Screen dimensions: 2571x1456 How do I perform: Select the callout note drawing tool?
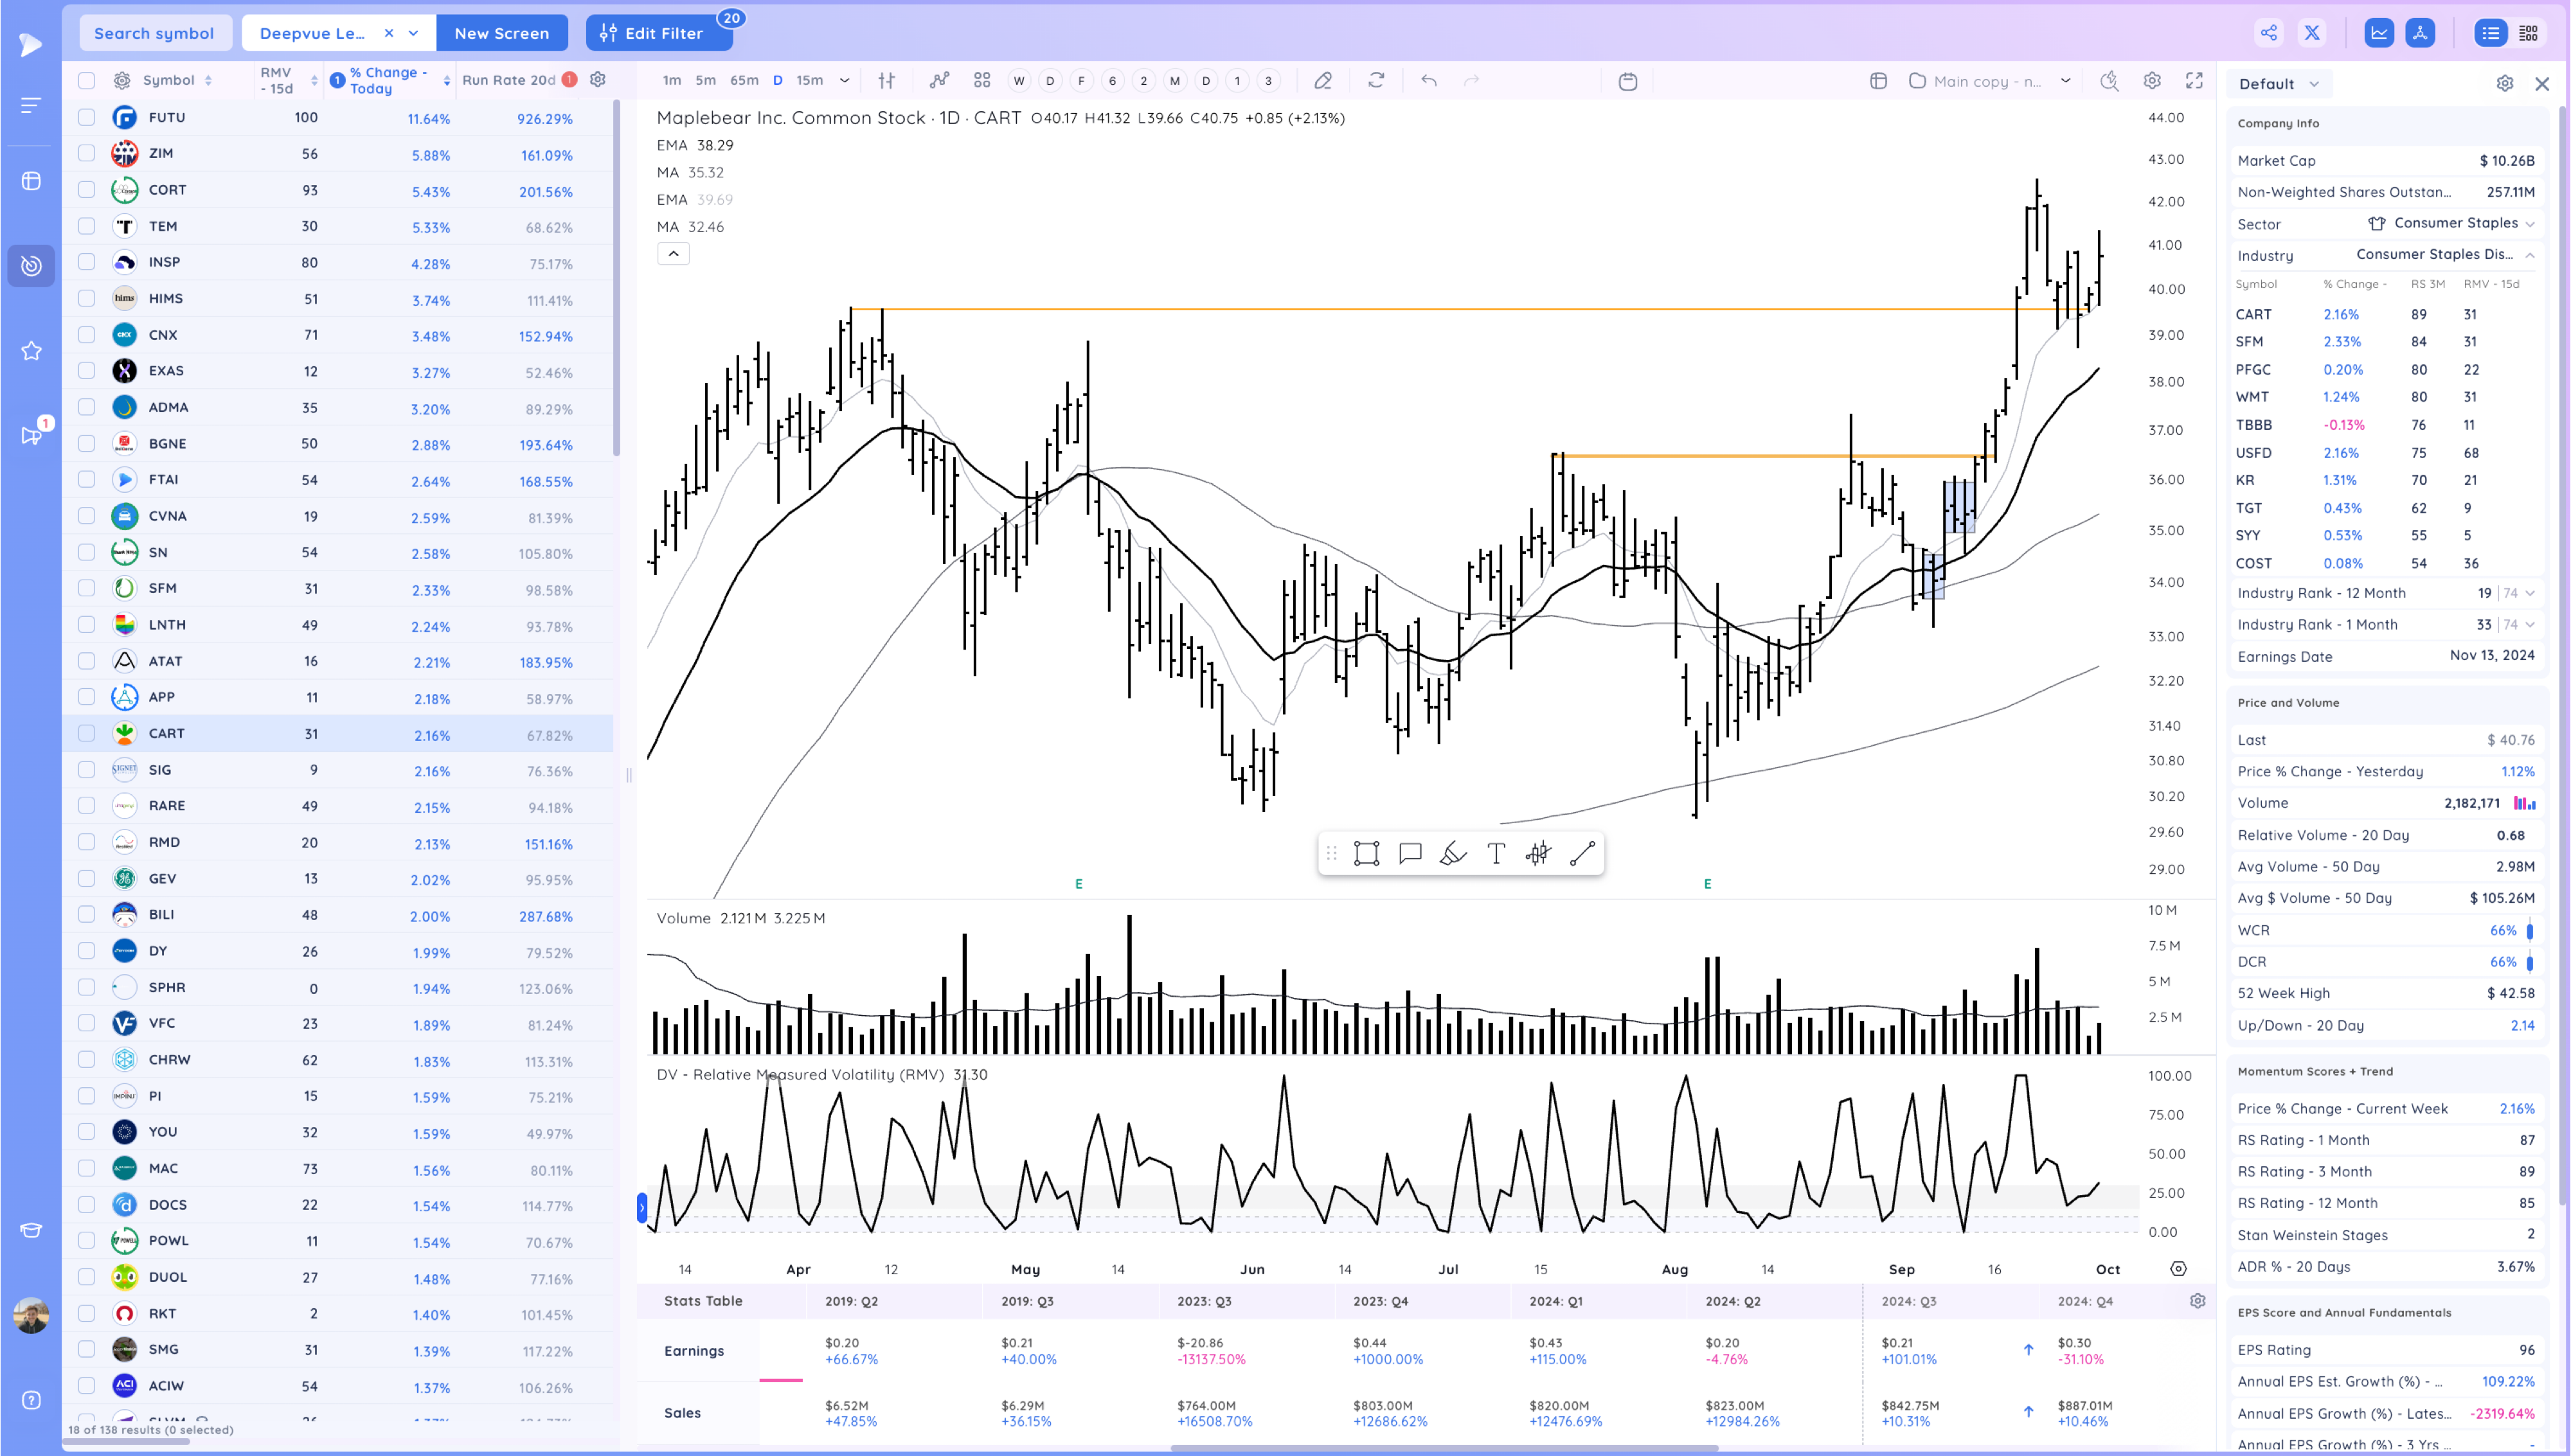[x=1410, y=853]
